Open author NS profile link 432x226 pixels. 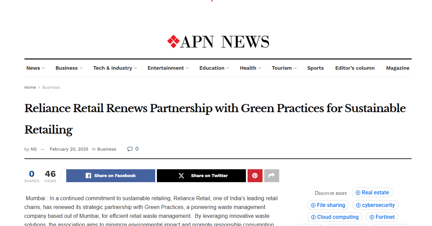tap(34, 149)
